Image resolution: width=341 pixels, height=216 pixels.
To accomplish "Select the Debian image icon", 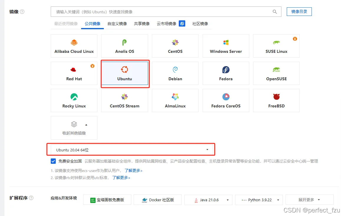I will [x=175, y=73].
